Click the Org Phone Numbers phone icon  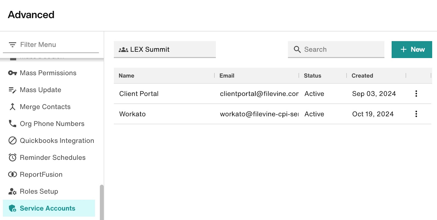pos(12,124)
